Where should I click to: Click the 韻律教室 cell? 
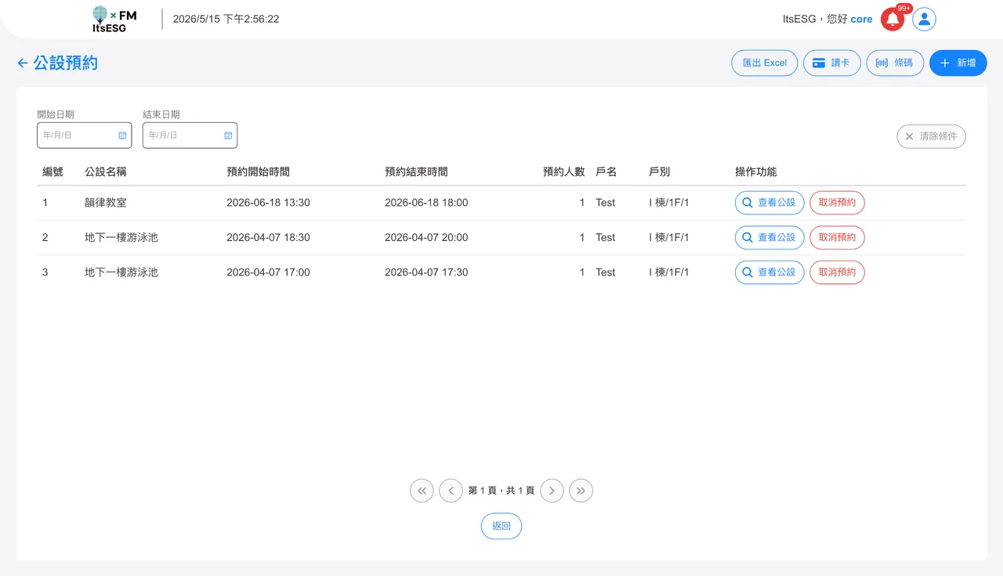[106, 203]
